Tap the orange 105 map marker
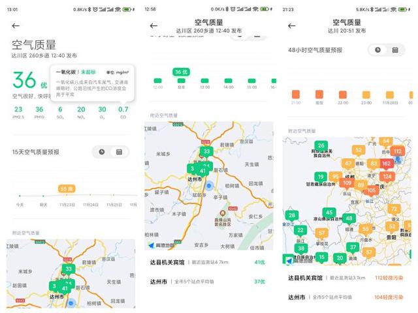 coord(371,190)
